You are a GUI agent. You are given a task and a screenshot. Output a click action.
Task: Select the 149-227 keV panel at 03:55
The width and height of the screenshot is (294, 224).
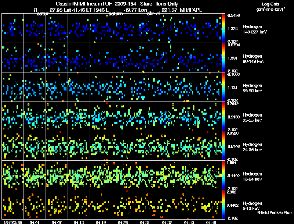[13, 28]
